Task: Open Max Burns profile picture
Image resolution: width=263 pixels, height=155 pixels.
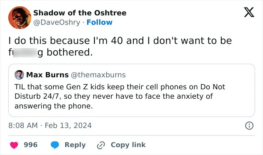Action: click(x=19, y=75)
